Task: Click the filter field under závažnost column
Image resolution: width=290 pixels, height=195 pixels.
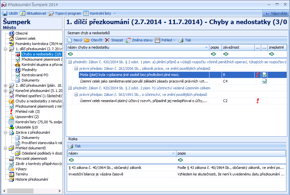Action: [x=238, y=54]
